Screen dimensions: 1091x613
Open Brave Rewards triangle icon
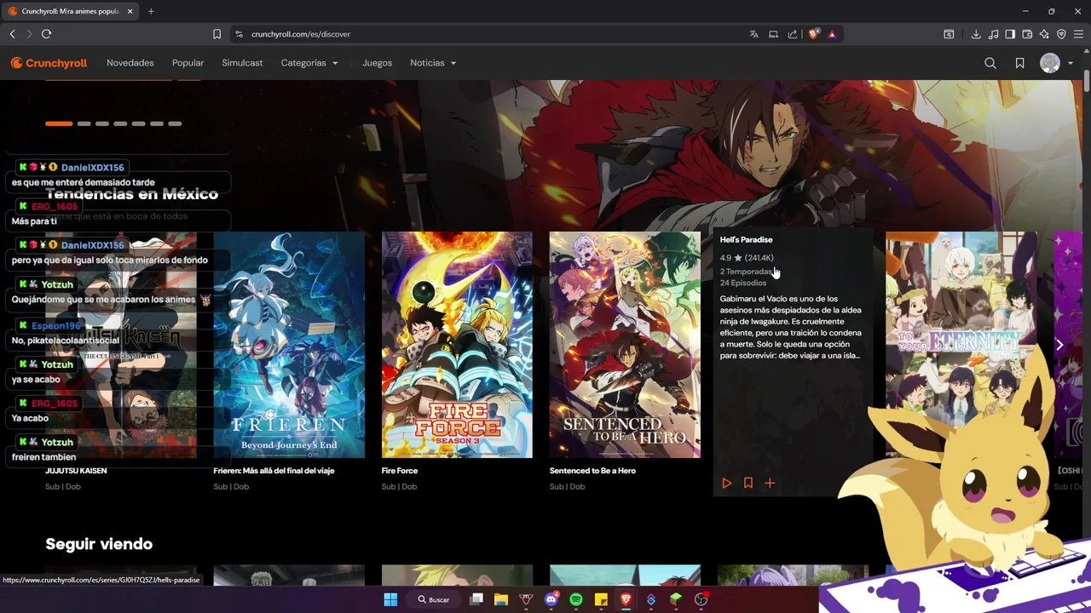pyautogui.click(x=832, y=34)
